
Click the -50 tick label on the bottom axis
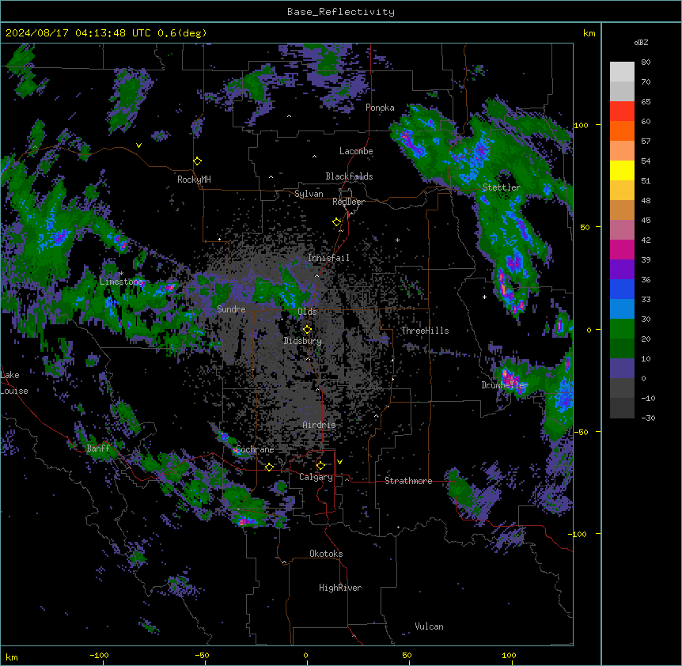(x=202, y=655)
